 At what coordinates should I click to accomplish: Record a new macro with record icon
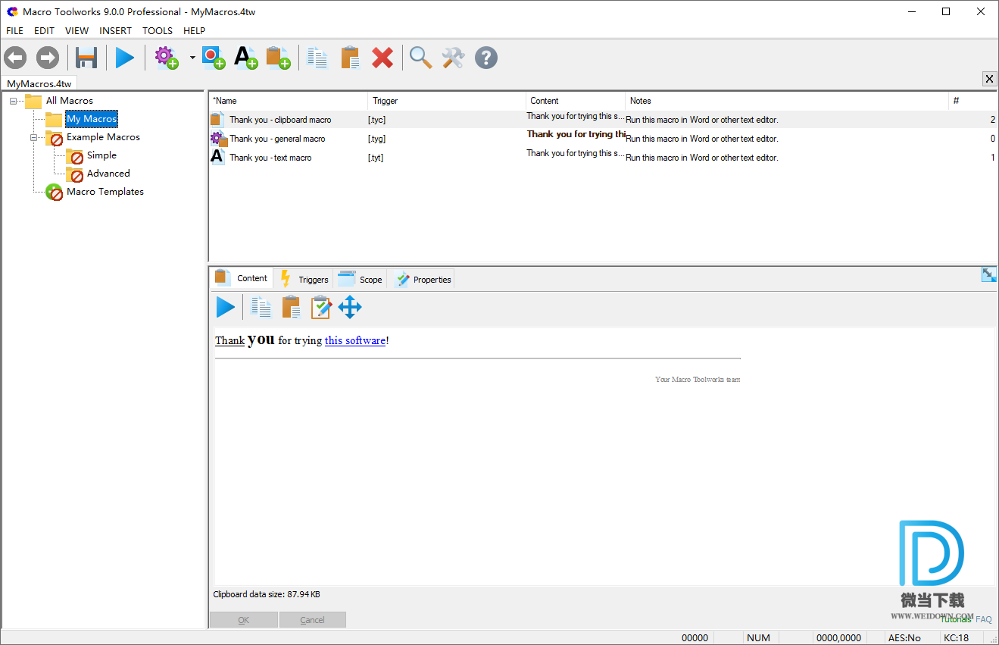click(x=214, y=58)
